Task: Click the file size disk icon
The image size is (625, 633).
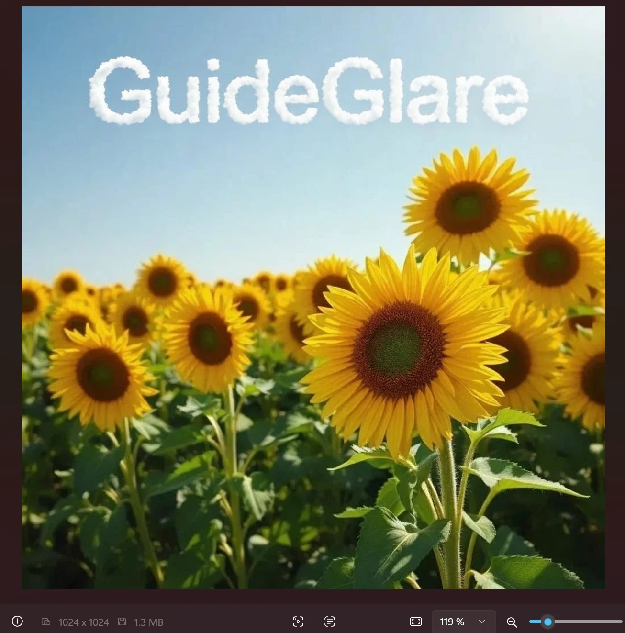Action: (x=122, y=622)
